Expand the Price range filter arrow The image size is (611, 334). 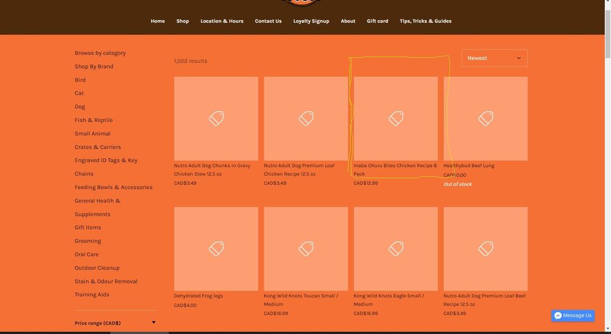coord(154,322)
